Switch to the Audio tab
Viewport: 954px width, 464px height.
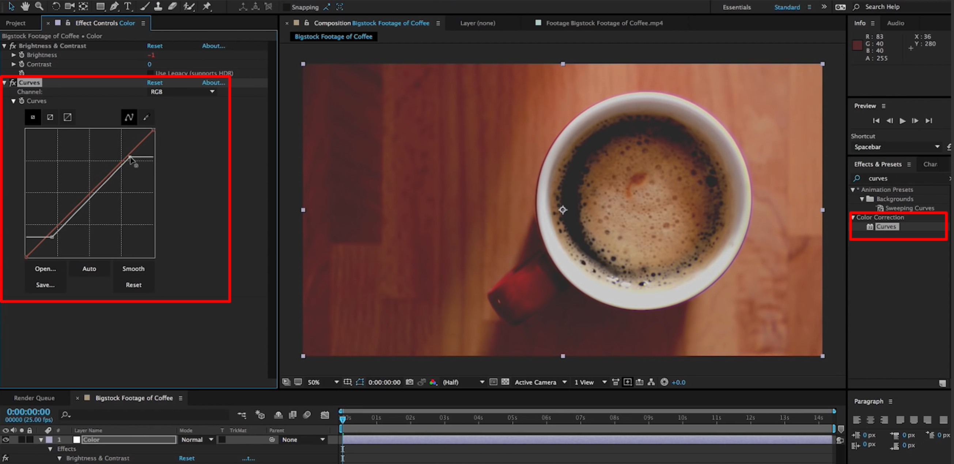click(x=896, y=23)
